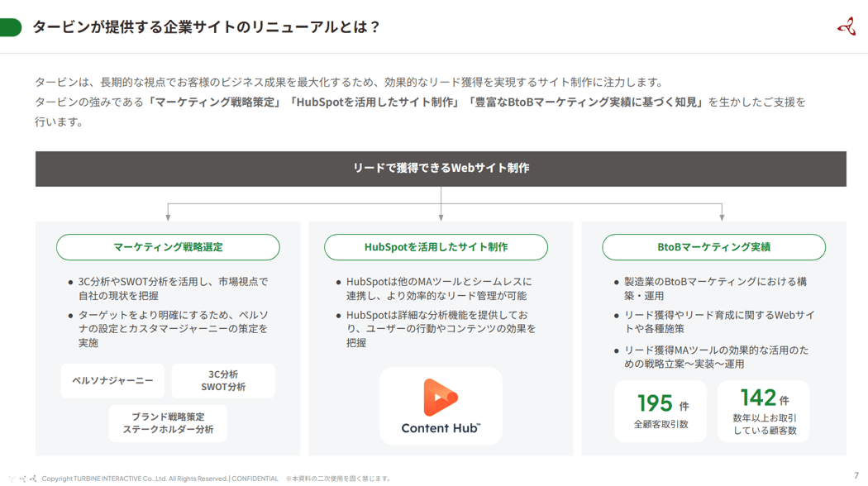Screen dimensions: 868x486
Task: Click the red Turbine logo in the top-right corner
Action: (x=846, y=26)
